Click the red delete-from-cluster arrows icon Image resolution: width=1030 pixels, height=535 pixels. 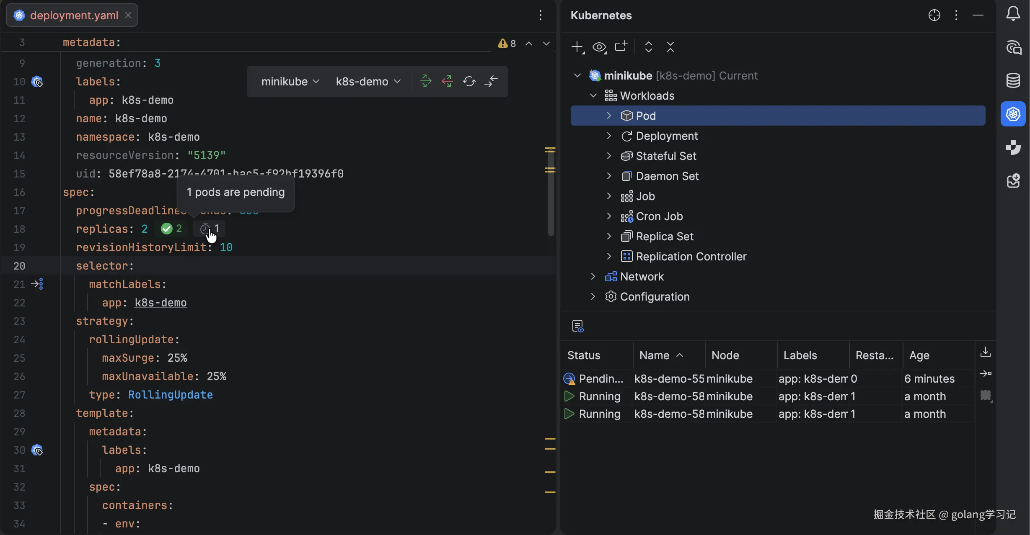447,81
